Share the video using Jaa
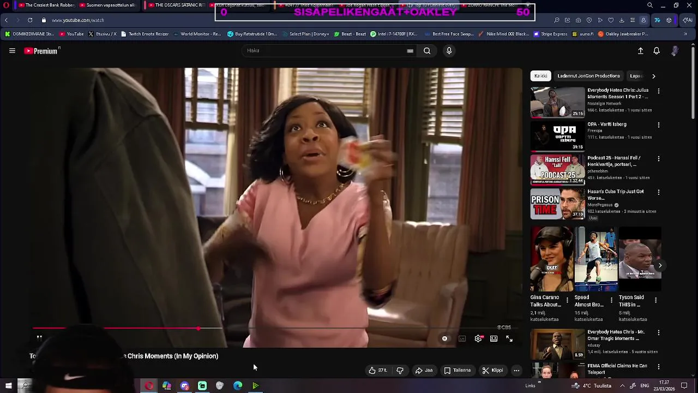This screenshot has width=698, height=393. click(x=424, y=370)
